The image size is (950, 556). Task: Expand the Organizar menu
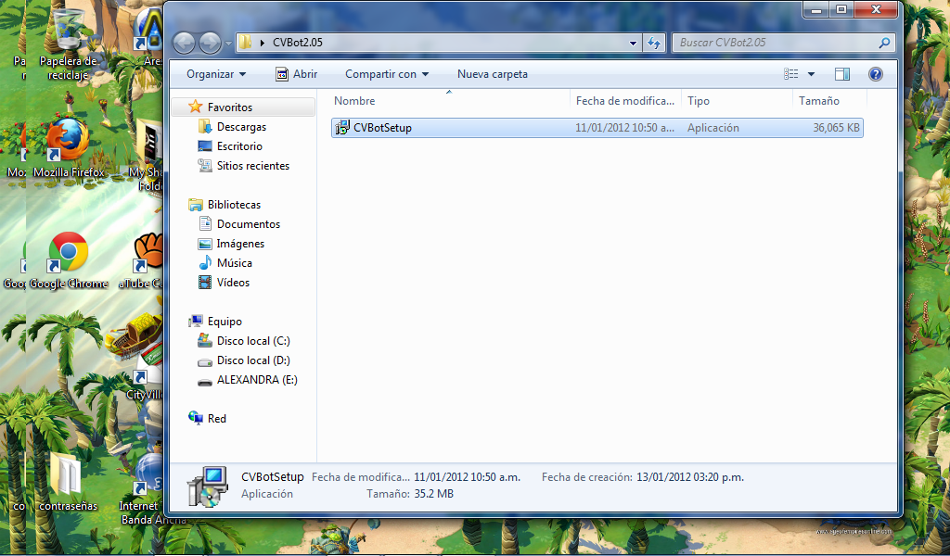(x=215, y=73)
